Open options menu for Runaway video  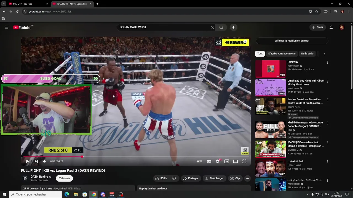[x=328, y=62]
